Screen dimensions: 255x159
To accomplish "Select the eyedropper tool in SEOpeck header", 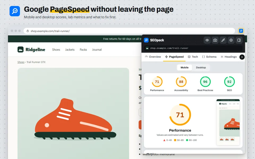I will click(x=223, y=40).
